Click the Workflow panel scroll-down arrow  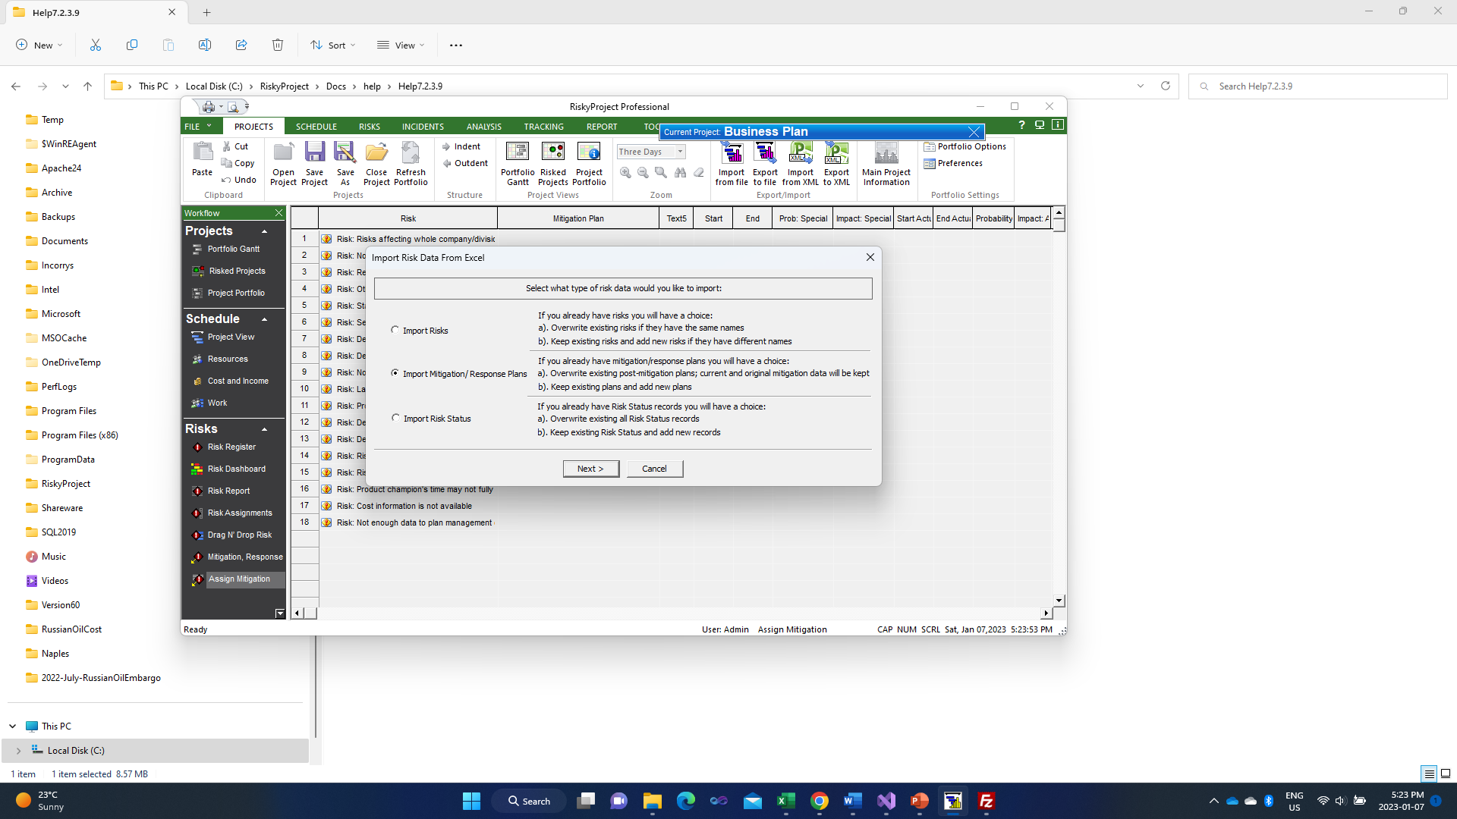click(x=280, y=613)
